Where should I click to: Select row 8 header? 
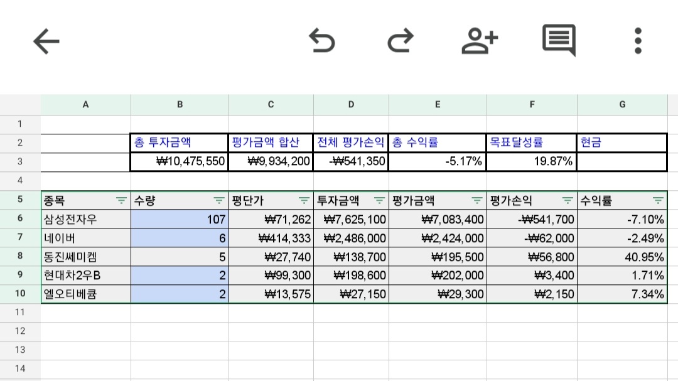(x=20, y=255)
